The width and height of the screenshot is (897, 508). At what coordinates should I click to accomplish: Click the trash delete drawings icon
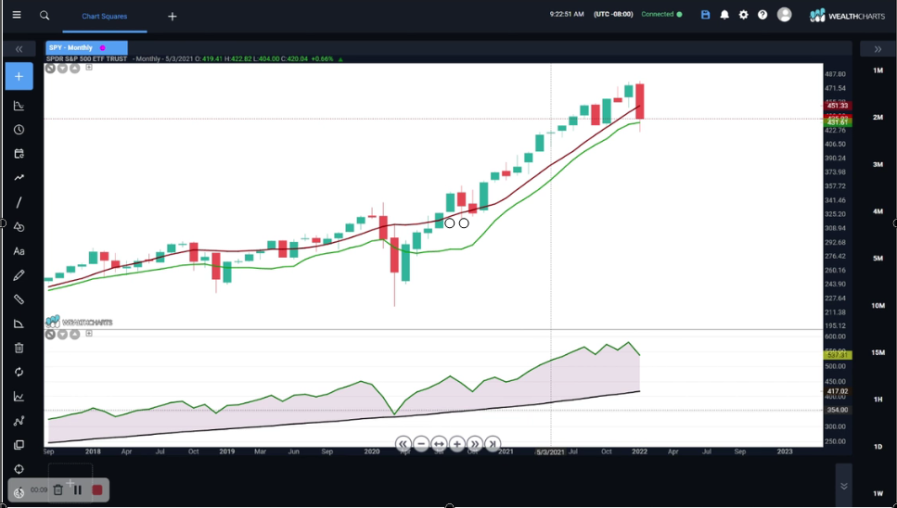[19, 348]
